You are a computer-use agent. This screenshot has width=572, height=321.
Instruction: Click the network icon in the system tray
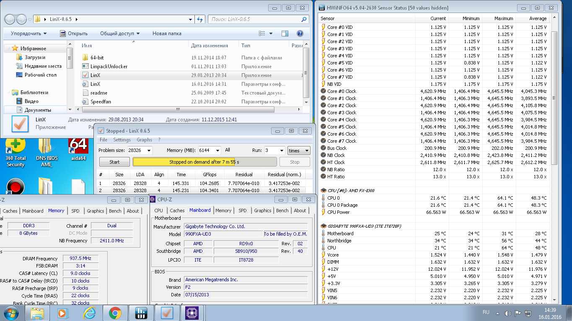click(528, 313)
